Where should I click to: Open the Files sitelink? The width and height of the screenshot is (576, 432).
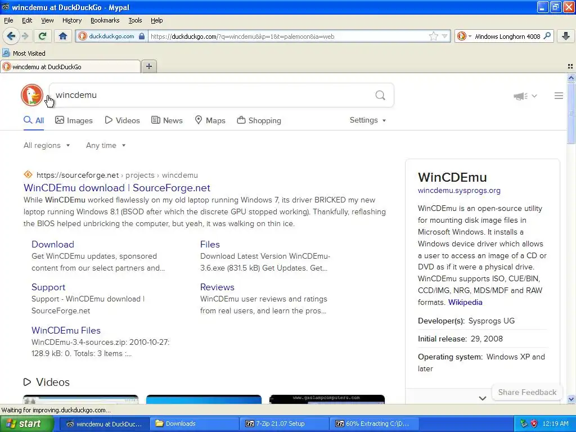point(210,244)
